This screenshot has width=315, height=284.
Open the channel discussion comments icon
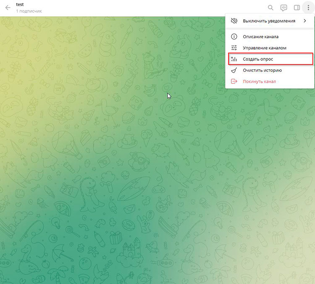tap(284, 8)
